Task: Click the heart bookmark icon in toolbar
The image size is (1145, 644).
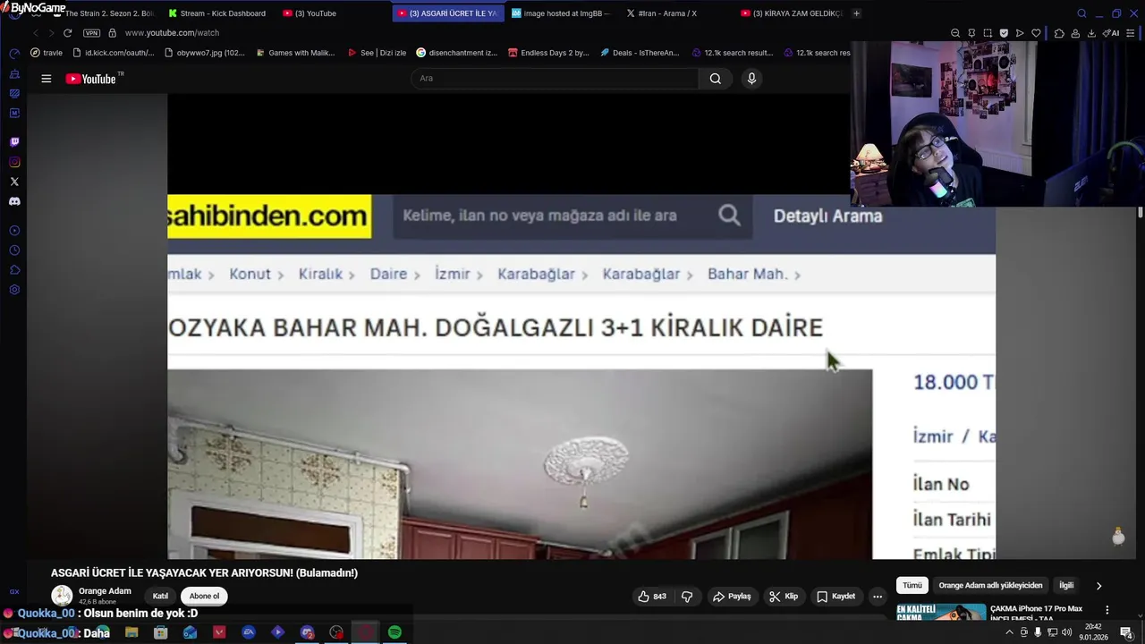Action: tap(1036, 33)
